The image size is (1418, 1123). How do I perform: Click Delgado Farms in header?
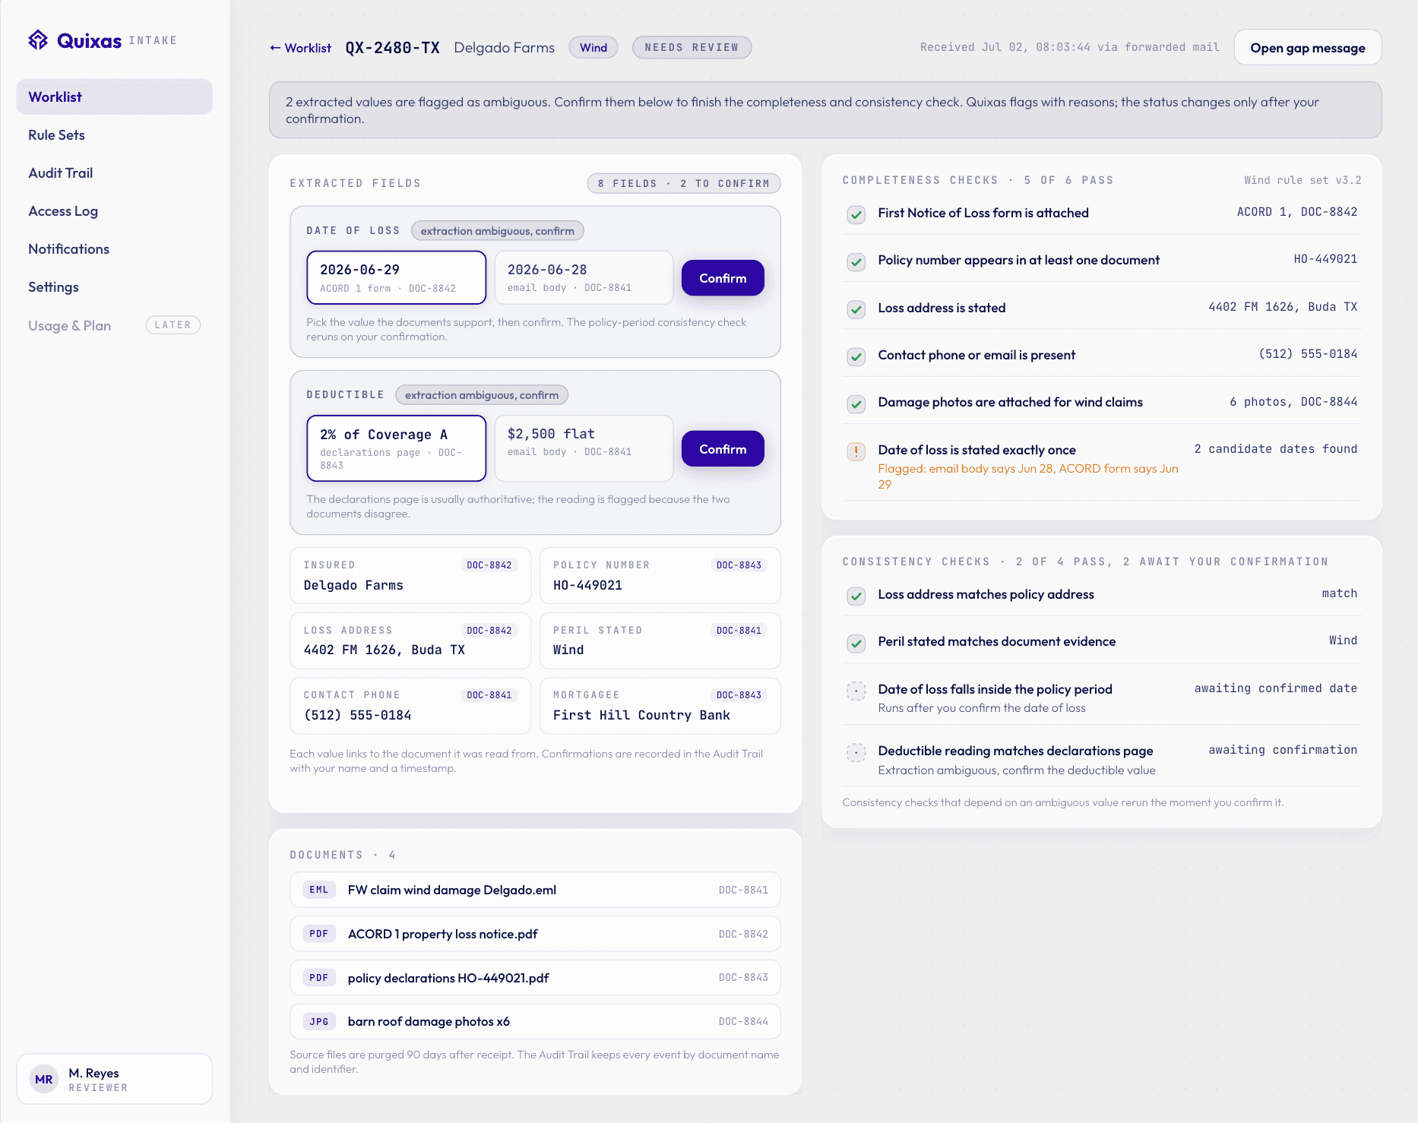(505, 48)
